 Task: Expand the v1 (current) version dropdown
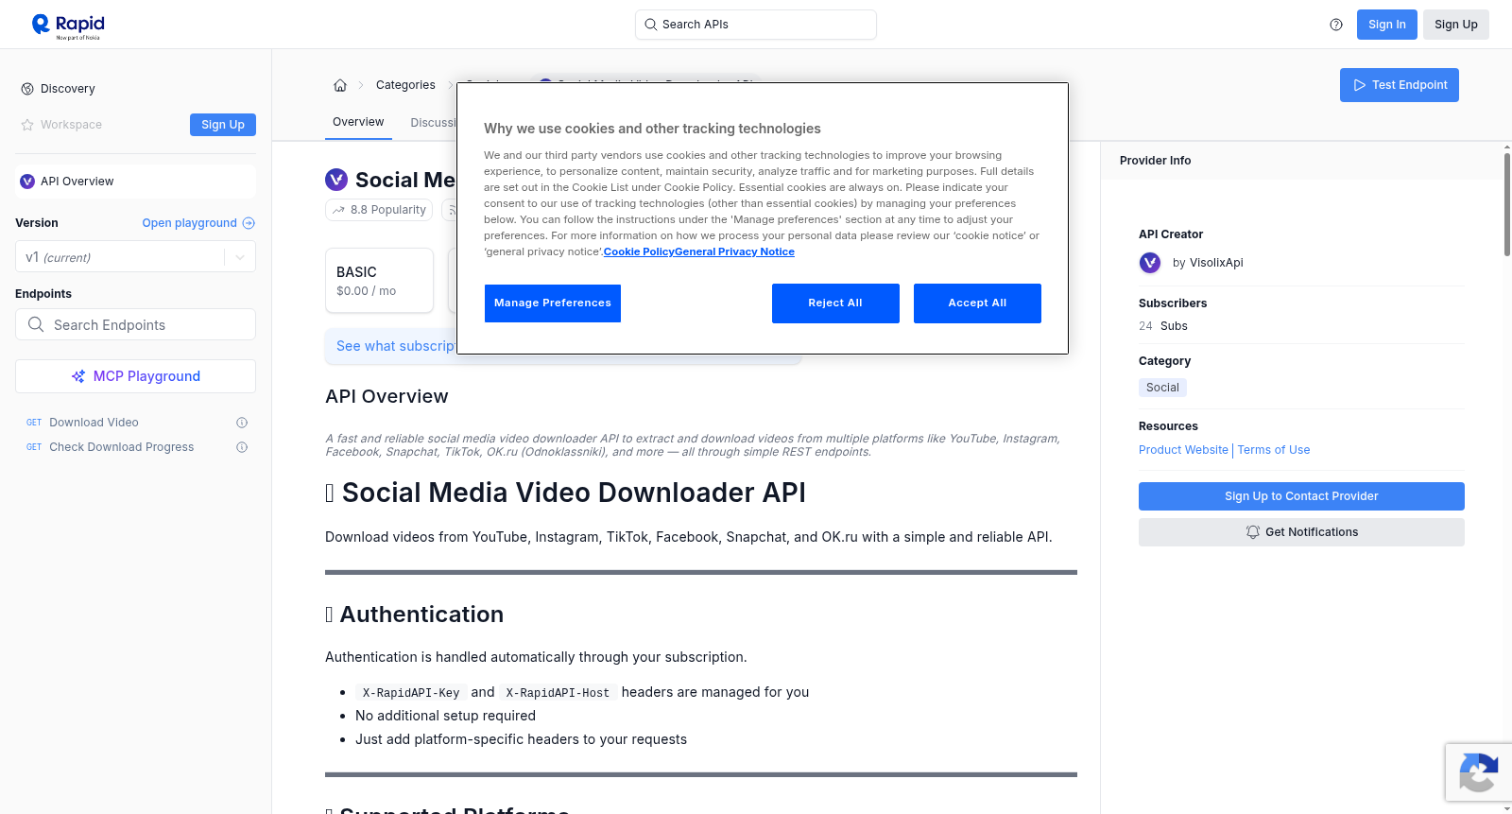pos(135,256)
